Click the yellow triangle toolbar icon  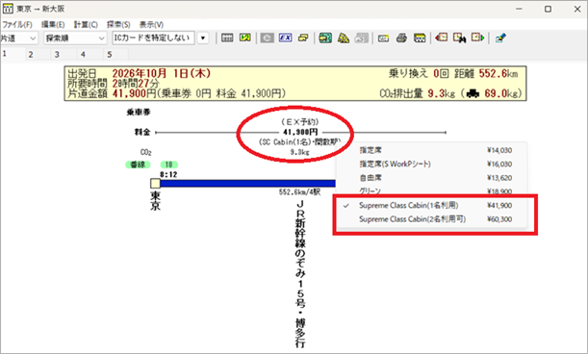click(x=344, y=38)
